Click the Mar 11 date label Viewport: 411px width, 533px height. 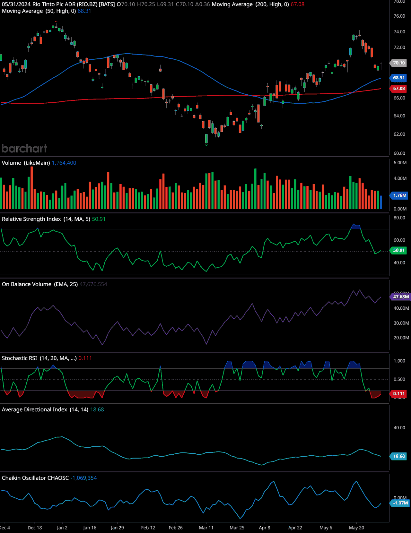coord(206,528)
